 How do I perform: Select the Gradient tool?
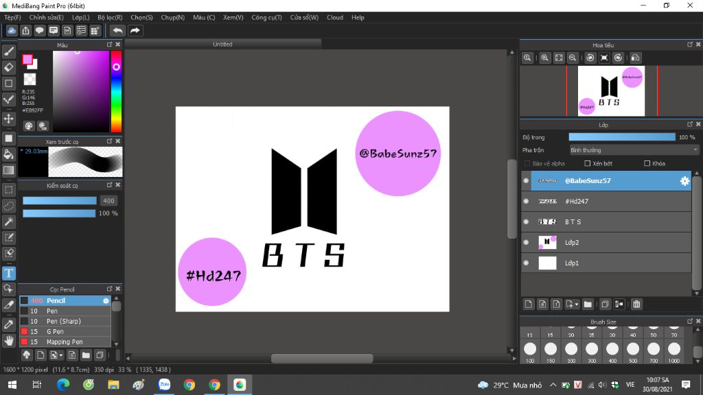(8, 170)
